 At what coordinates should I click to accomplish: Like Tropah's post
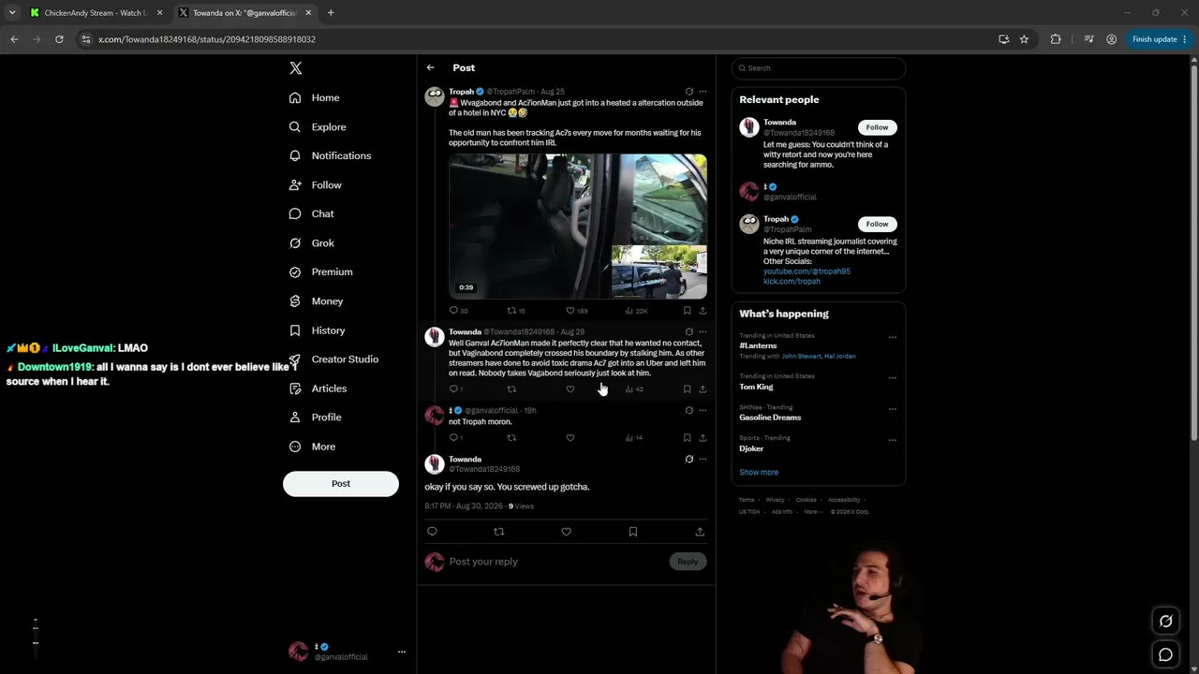570,311
